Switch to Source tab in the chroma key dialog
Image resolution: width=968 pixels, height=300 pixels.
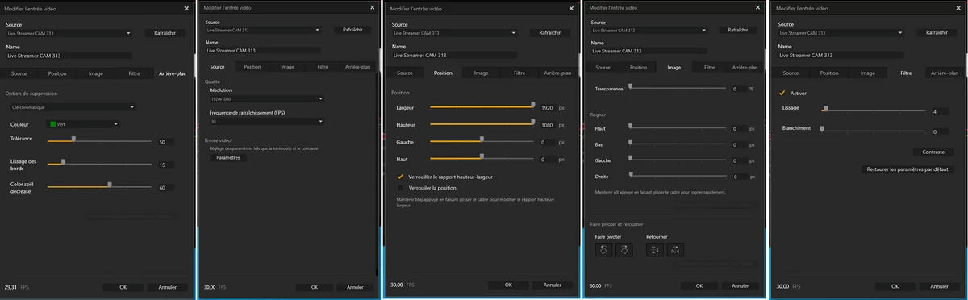pyautogui.click(x=18, y=73)
